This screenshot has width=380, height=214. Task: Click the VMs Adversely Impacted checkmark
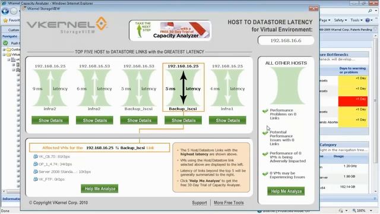265,154
